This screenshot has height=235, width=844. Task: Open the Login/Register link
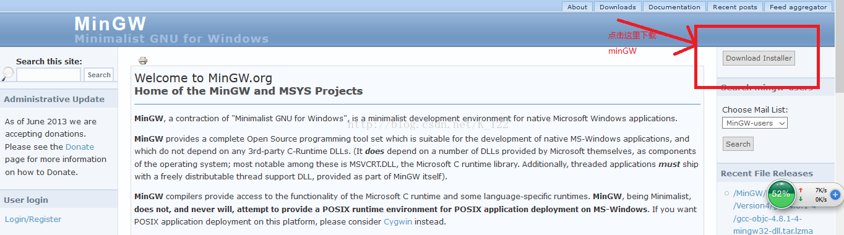click(x=33, y=220)
